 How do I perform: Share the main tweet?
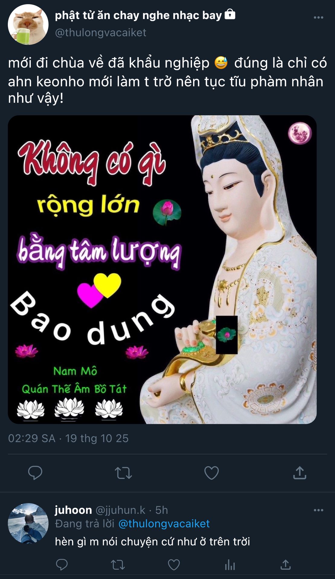coord(300,473)
